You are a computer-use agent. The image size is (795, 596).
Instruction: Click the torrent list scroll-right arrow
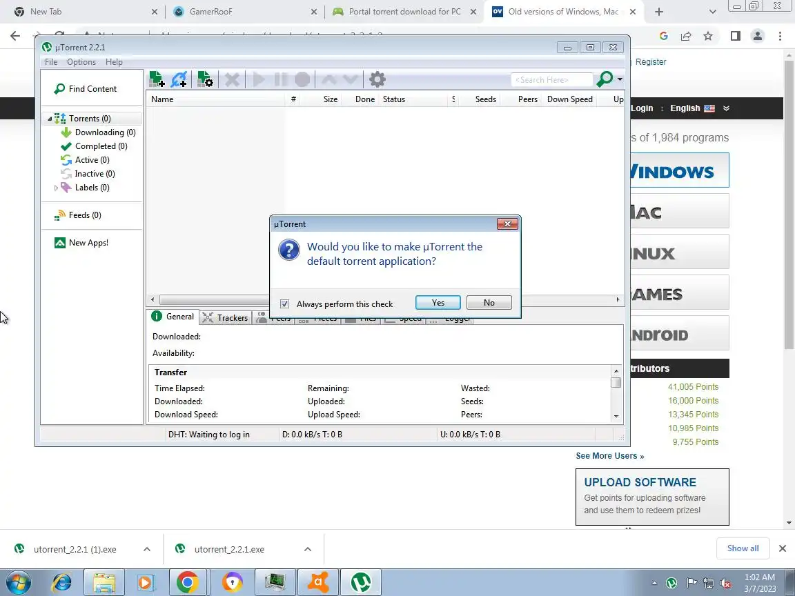[618, 299]
